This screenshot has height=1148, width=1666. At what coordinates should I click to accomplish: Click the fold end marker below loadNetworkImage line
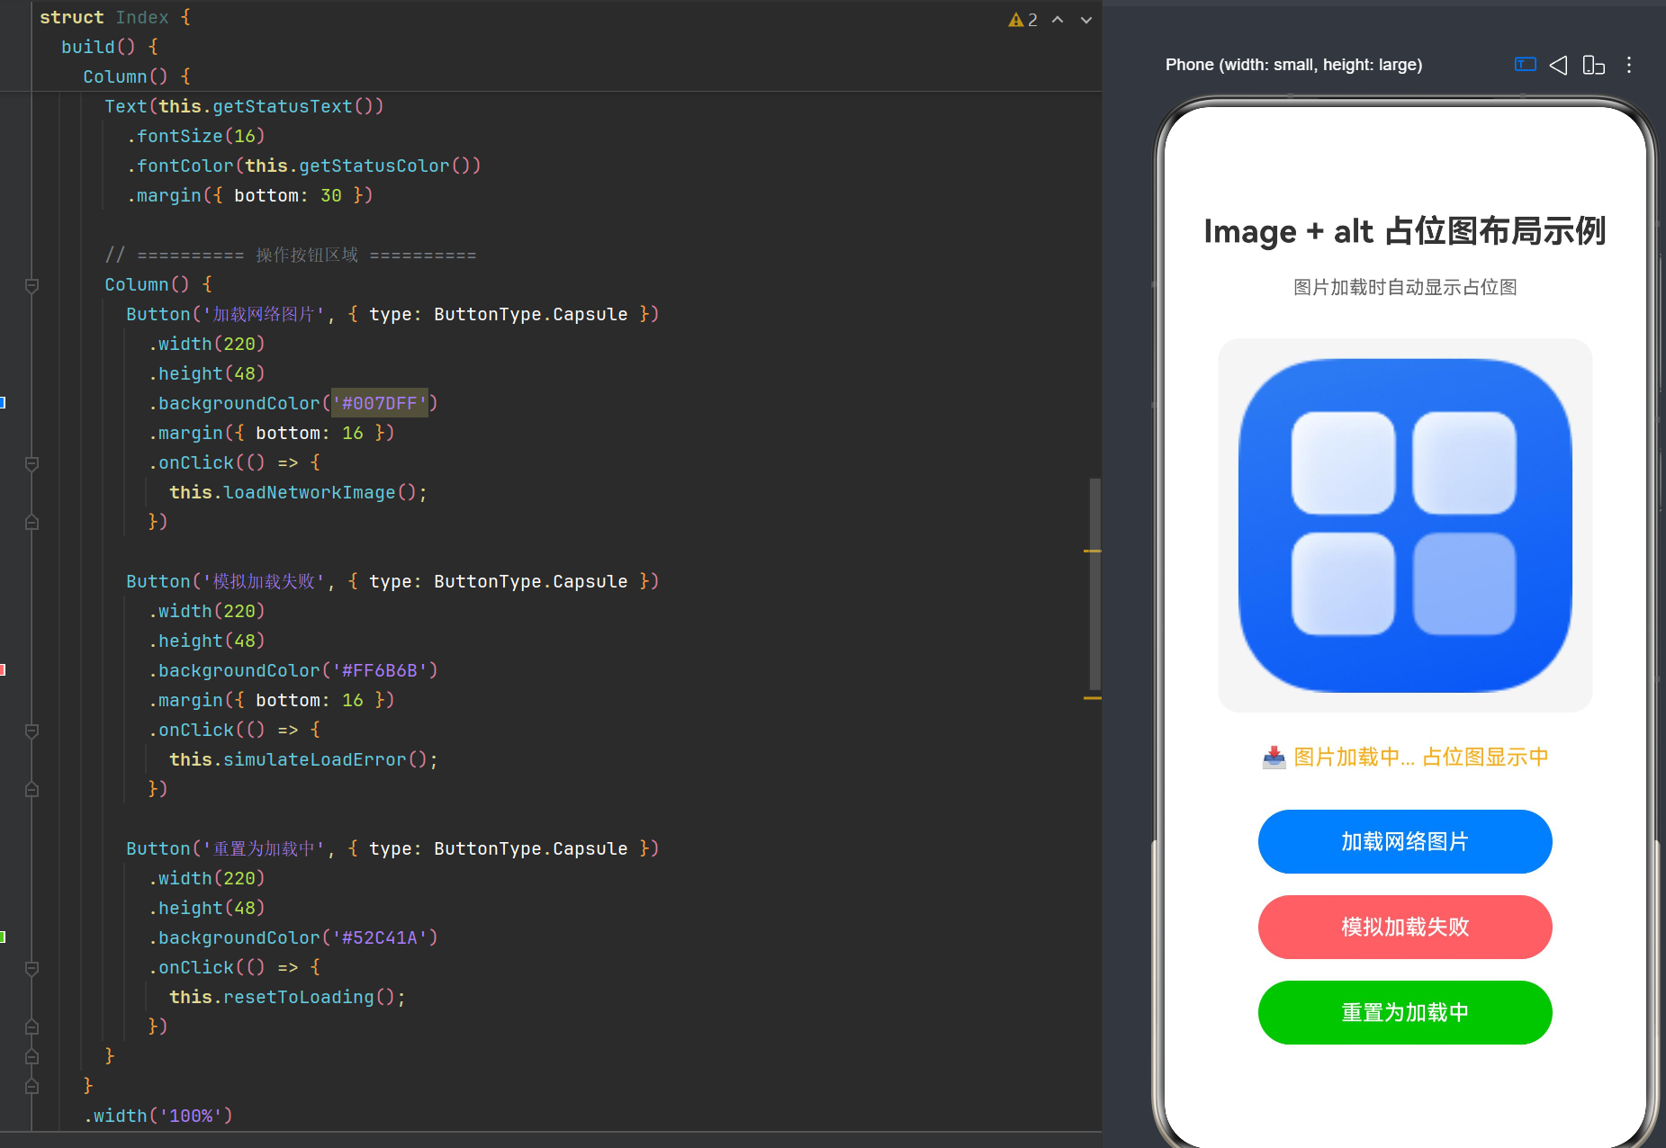(x=32, y=523)
